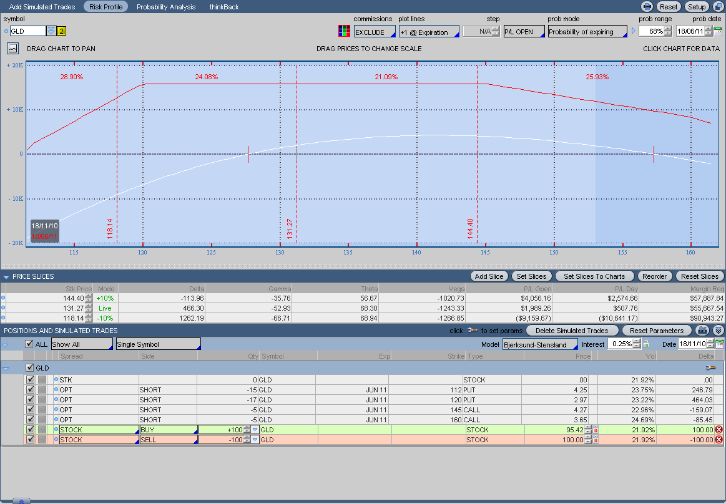The height and width of the screenshot is (504, 726).
Task: Open the Bjerksund-Stensland model dropdown
Action: pos(540,344)
